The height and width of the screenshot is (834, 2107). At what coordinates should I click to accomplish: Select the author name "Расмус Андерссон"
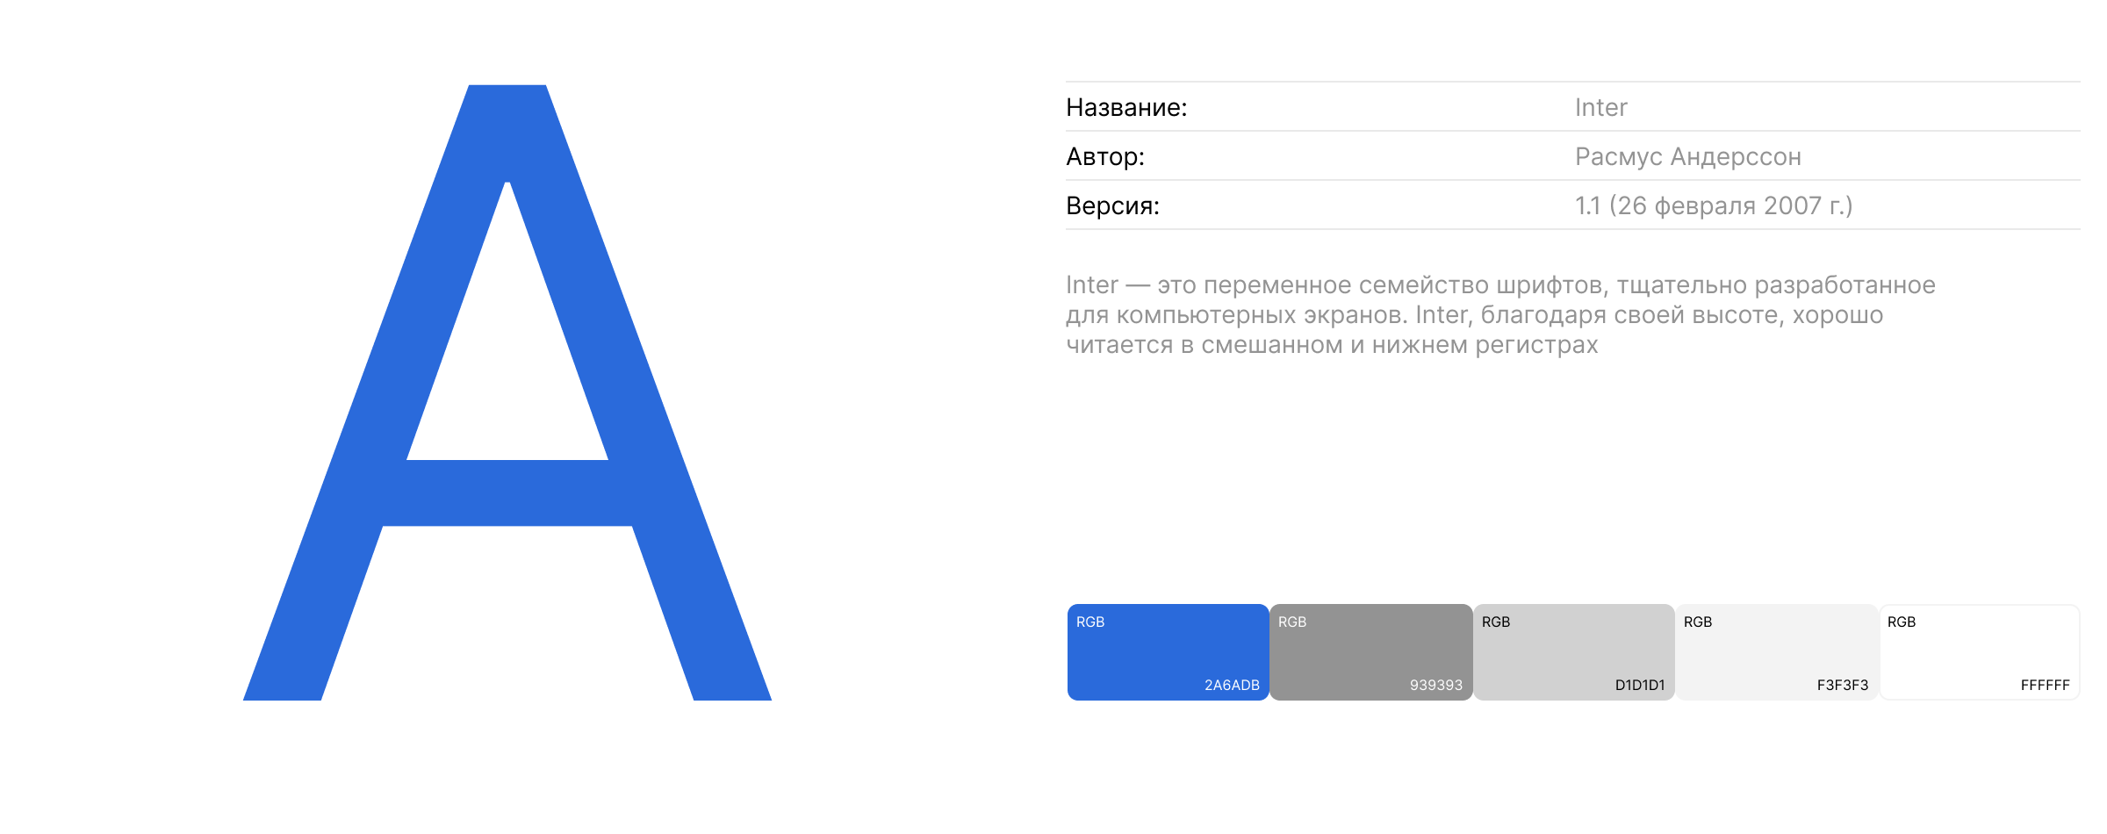(x=1687, y=156)
